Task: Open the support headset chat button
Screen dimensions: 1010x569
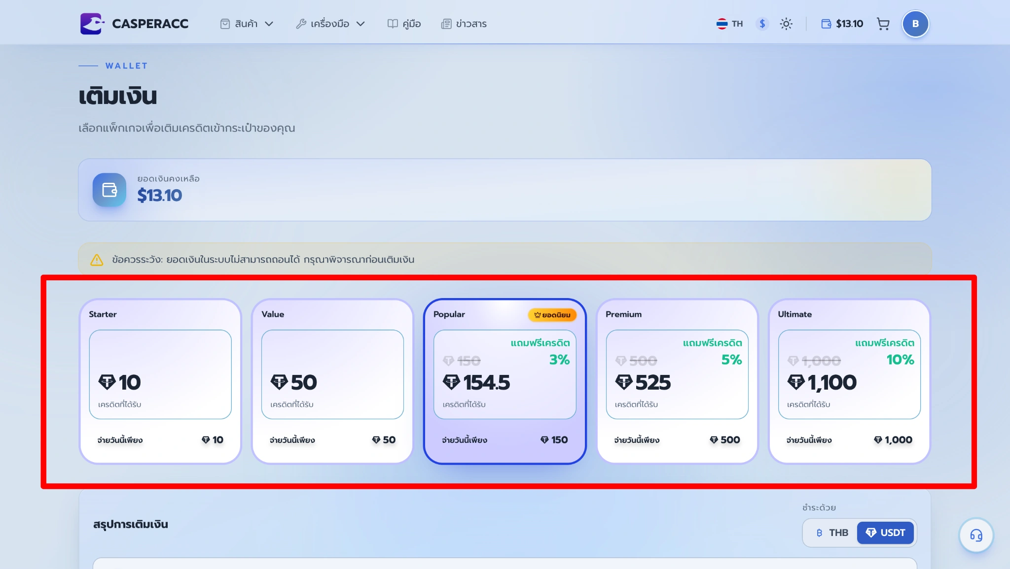Action: pyautogui.click(x=976, y=535)
